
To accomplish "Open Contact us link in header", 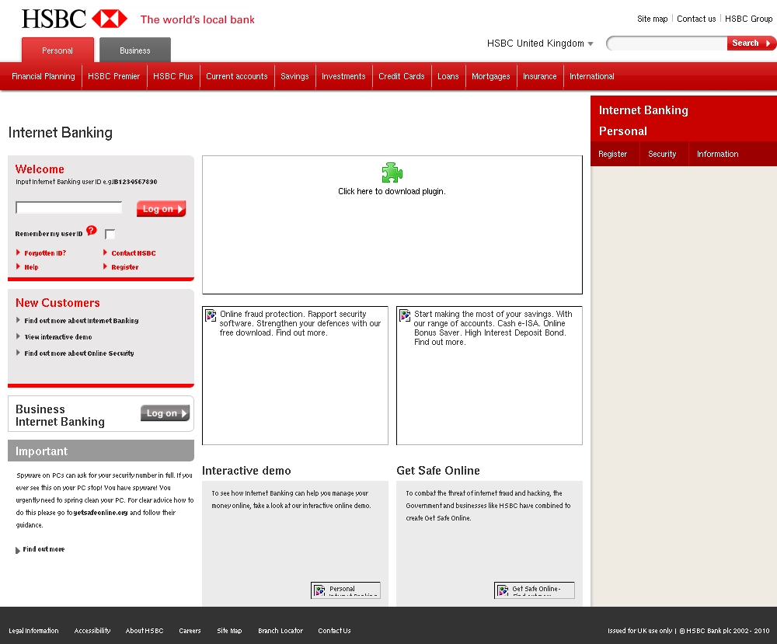I will [x=696, y=19].
